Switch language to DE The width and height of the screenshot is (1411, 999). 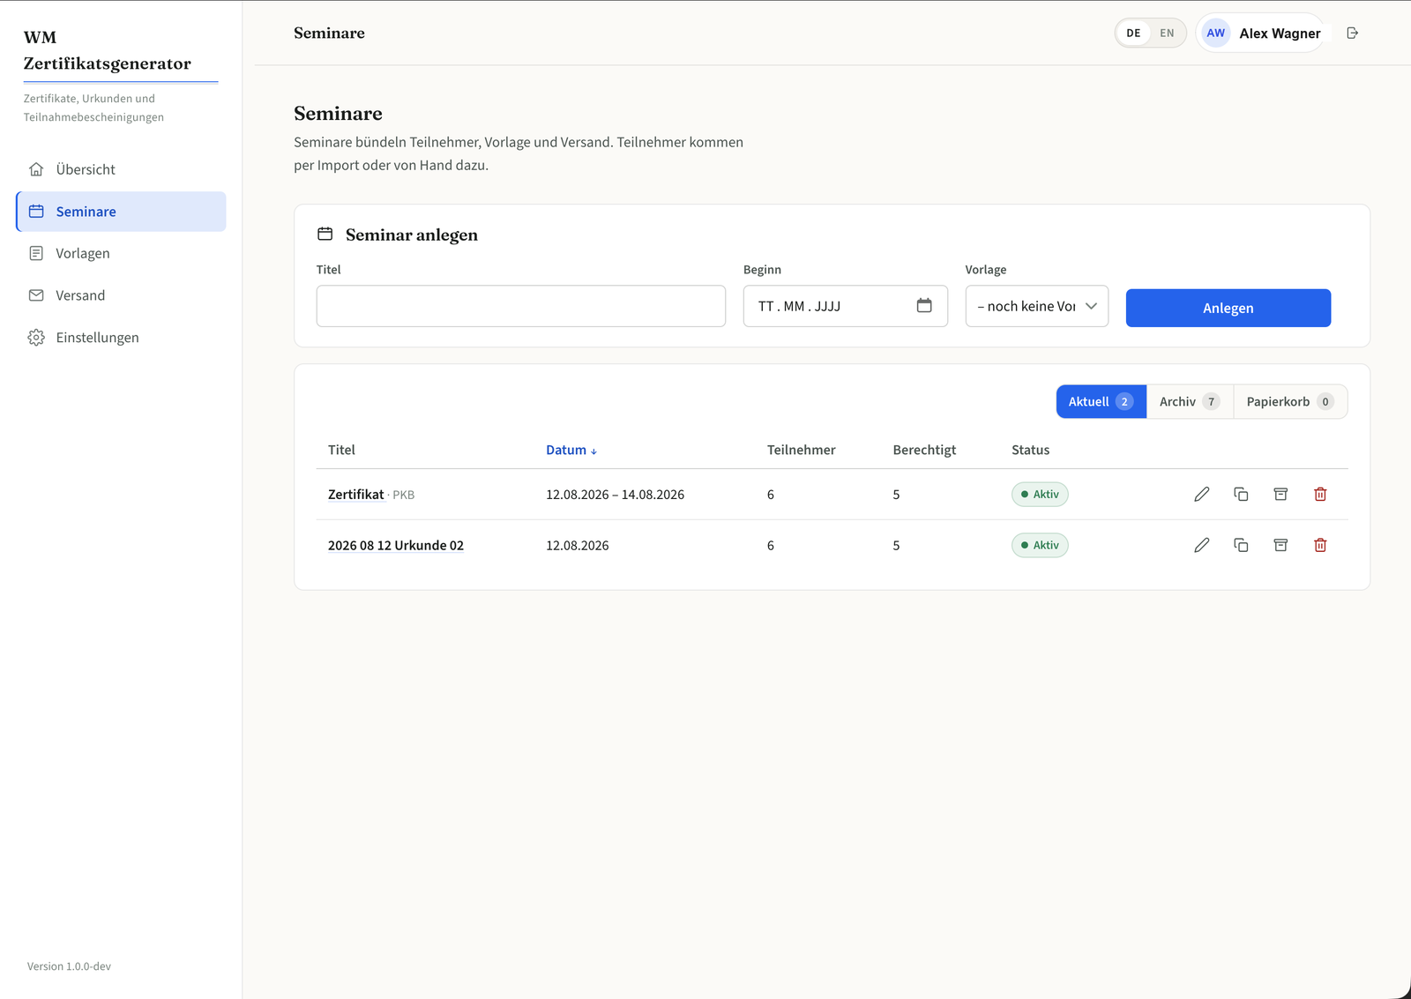click(x=1133, y=34)
